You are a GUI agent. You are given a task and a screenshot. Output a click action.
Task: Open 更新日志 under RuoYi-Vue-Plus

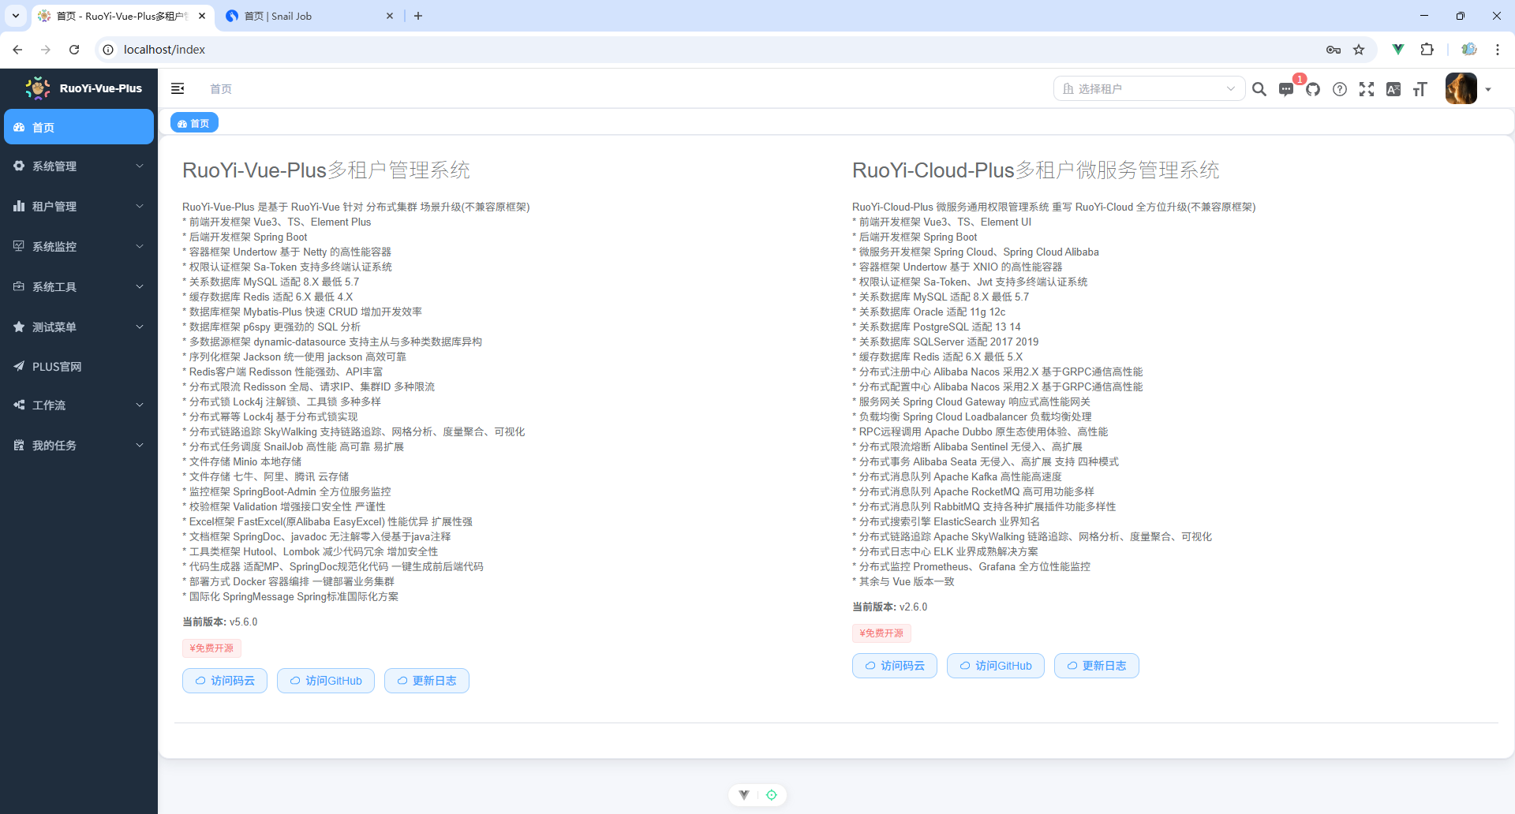click(427, 681)
